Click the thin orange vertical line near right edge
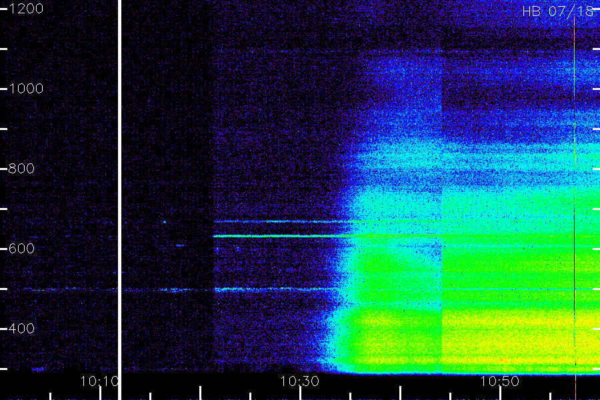The width and height of the screenshot is (600, 400). pos(575,207)
